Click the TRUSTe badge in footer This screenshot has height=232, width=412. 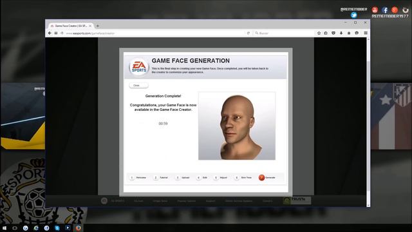(297, 200)
